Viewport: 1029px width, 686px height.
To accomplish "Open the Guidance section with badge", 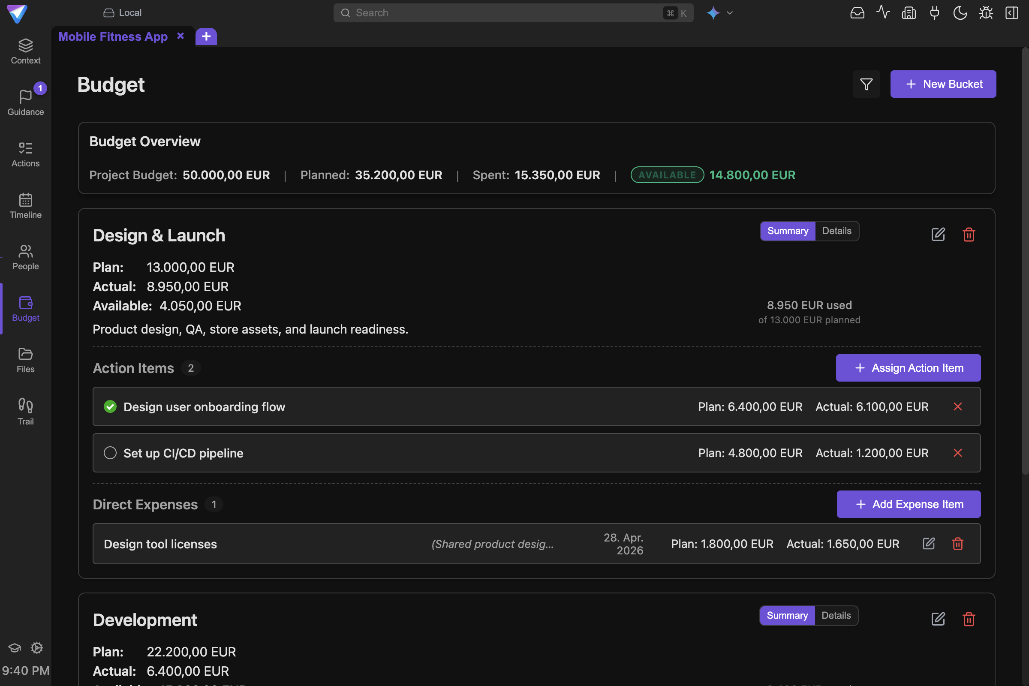I will pos(25,102).
